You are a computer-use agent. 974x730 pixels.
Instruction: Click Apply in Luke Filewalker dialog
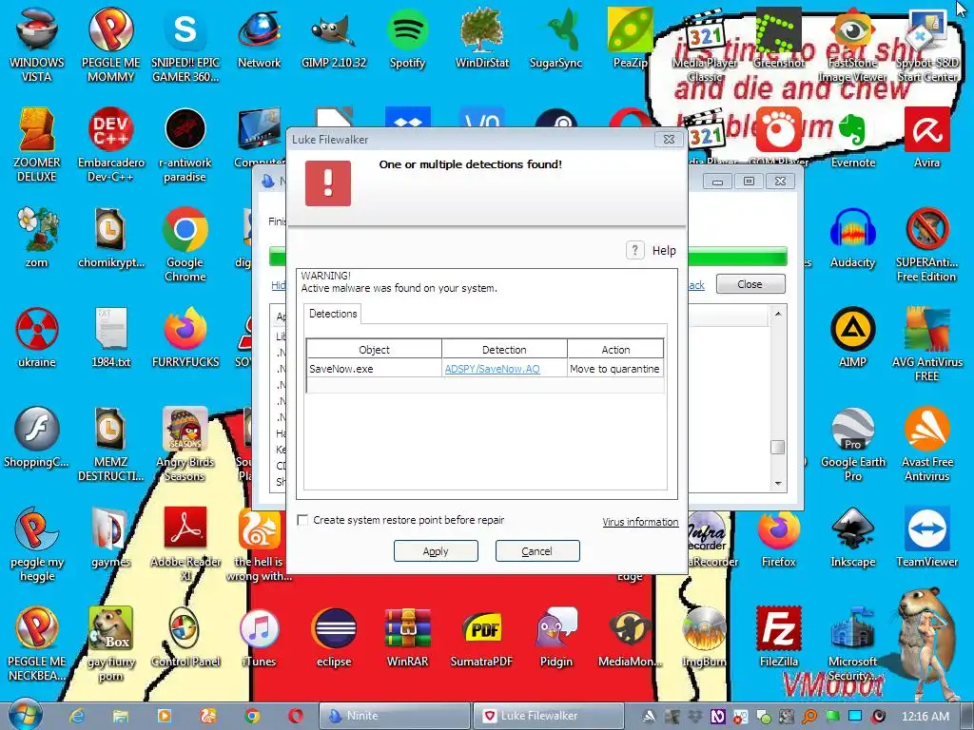click(x=436, y=551)
